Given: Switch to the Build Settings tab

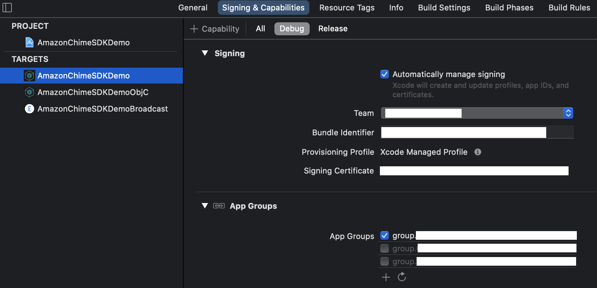Looking at the screenshot, I should coord(444,8).
